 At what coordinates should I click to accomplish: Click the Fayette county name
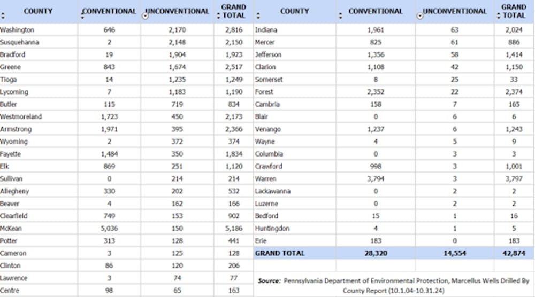pos(10,154)
